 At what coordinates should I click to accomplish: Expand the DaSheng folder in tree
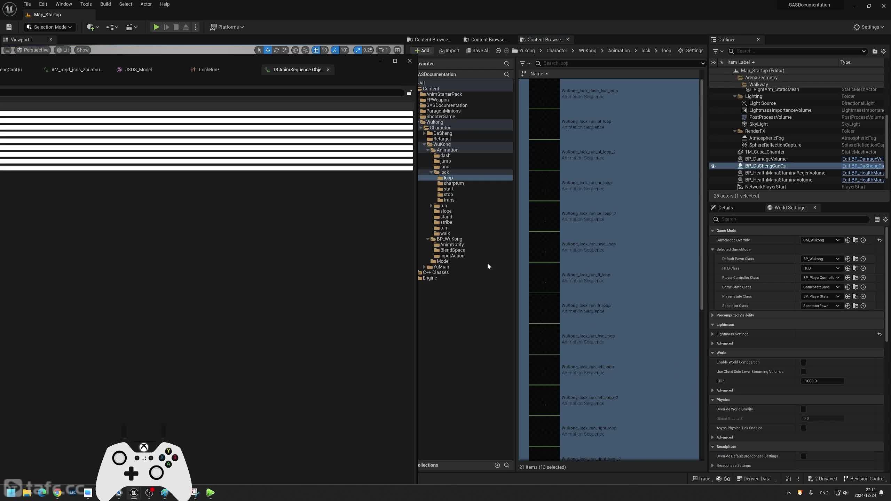point(424,133)
